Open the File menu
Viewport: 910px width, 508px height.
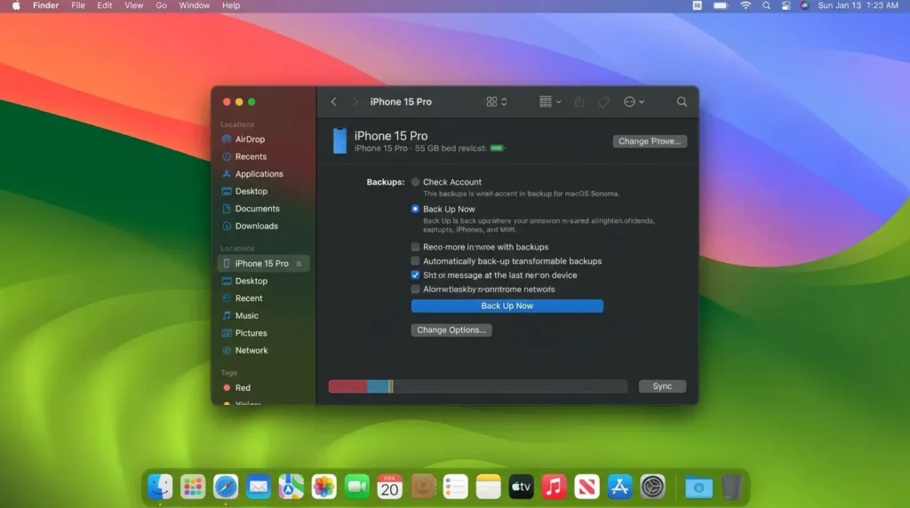click(x=78, y=6)
